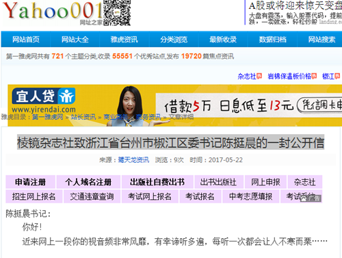Click the red badge icon after 椒江 link
Screen dimensions: 342x258
pyautogui.click(x=337, y=76)
